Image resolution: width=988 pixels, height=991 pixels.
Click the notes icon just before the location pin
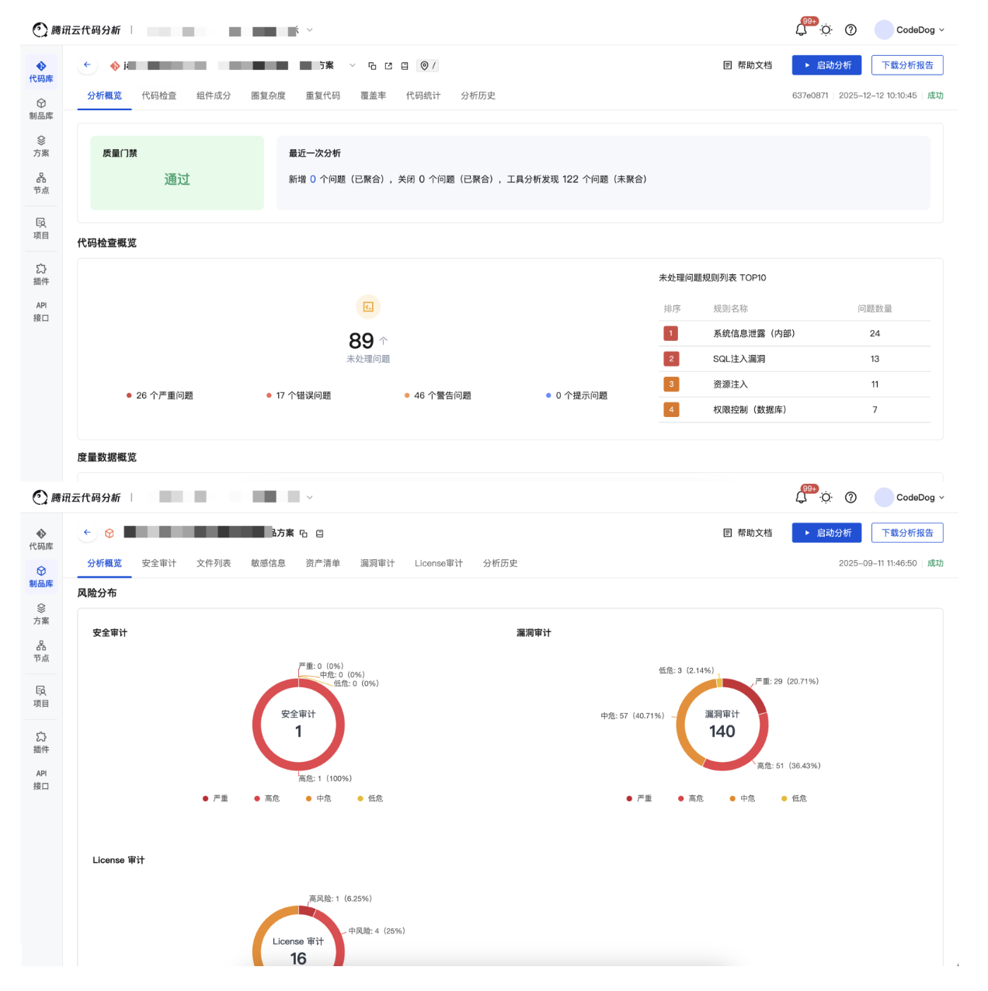405,66
